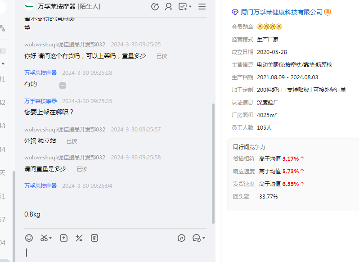Click the yuan payment order icon
Viewport: 359px width, 262px height.
94,238
